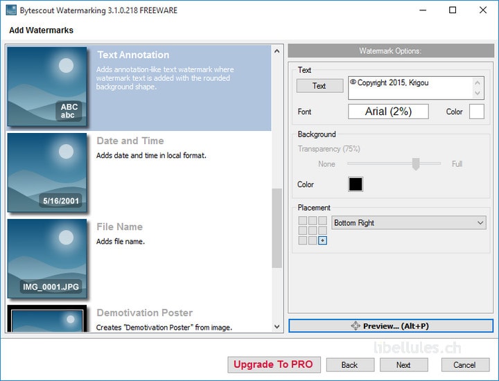
Task: Select the Text Annotation watermark thumbnail
Action: coord(47,87)
